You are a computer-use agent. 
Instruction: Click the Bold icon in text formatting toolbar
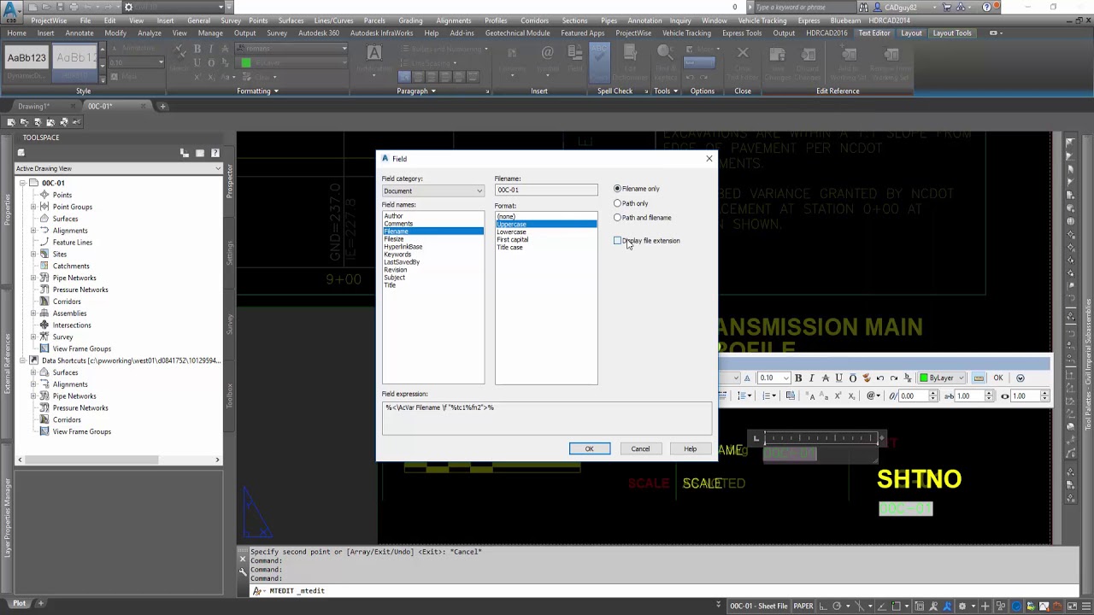tap(798, 378)
